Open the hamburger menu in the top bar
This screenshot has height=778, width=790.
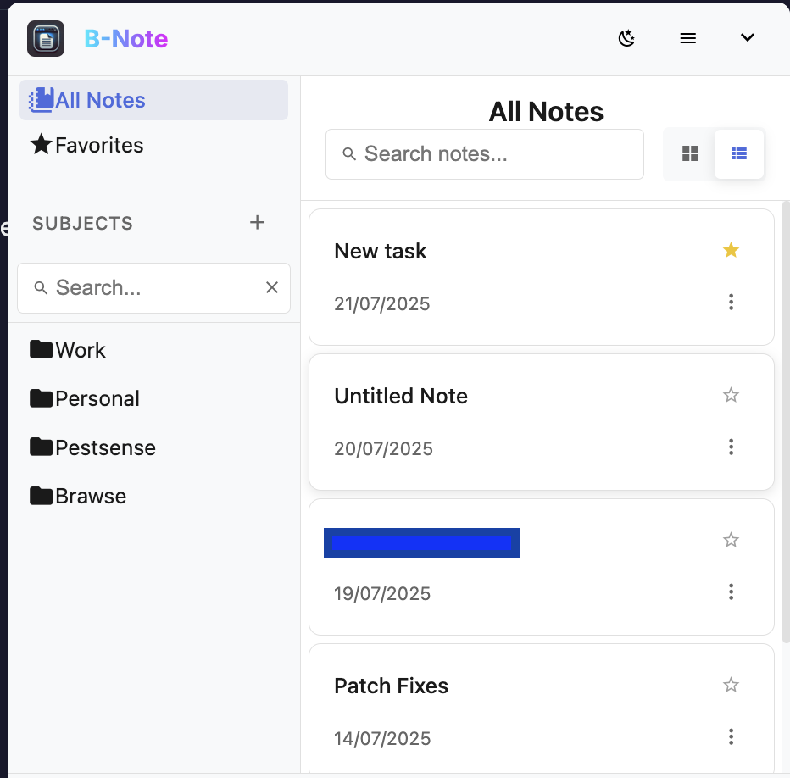tap(687, 37)
